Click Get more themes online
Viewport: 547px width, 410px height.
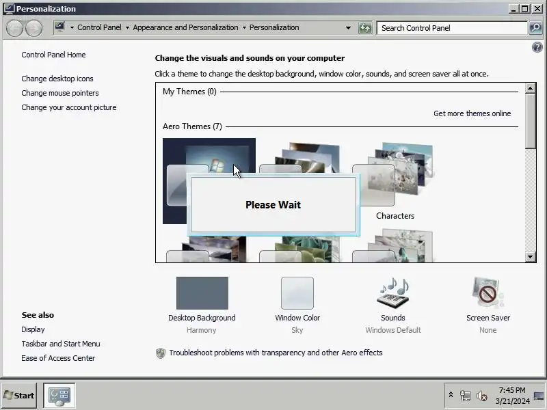[x=472, y=113]
